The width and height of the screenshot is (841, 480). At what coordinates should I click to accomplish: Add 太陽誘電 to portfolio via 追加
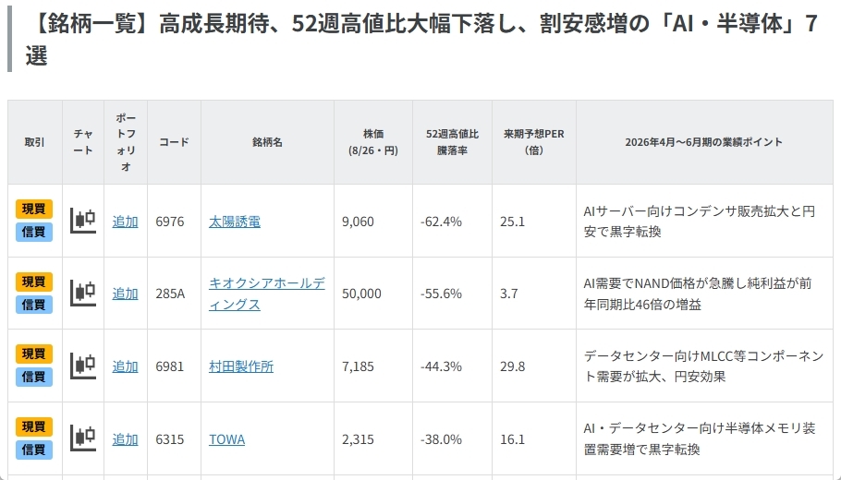(125, 222)
